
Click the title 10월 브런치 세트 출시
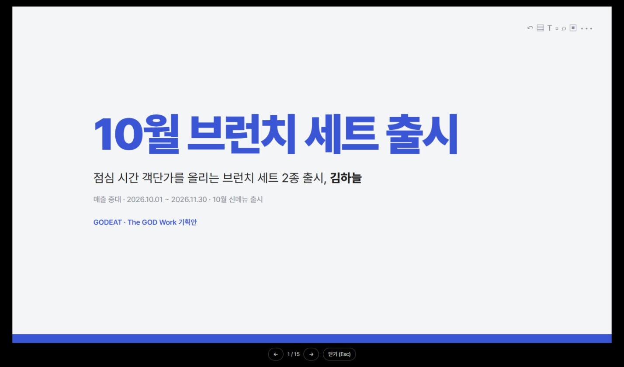(x=276, y=134)
